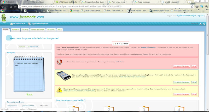The width and height of the screenshot is (209, 112).
Task: Select the Home admin tab
Action: (x=6, y=30)
